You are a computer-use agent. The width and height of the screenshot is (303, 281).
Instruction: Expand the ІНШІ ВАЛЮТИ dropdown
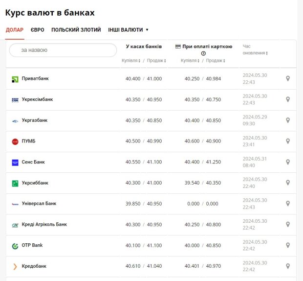tap(128, 30)
